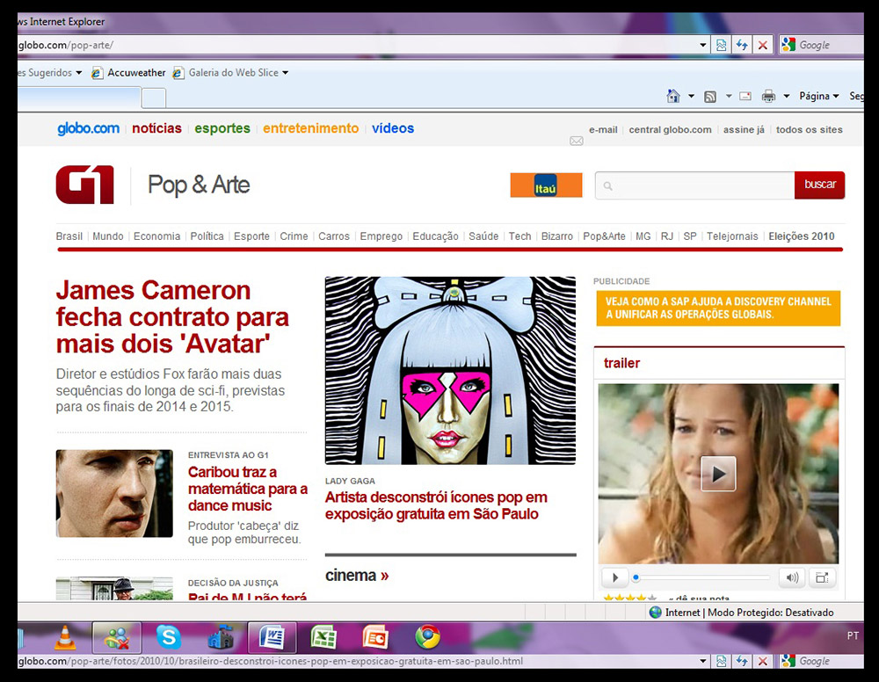This screenshot has width=879, height=682.
Task: Open the Sugeridos favorites dropdown
Action: click(49, 73)
